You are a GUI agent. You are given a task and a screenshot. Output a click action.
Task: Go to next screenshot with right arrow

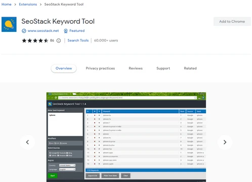click(x=225, y=142)
